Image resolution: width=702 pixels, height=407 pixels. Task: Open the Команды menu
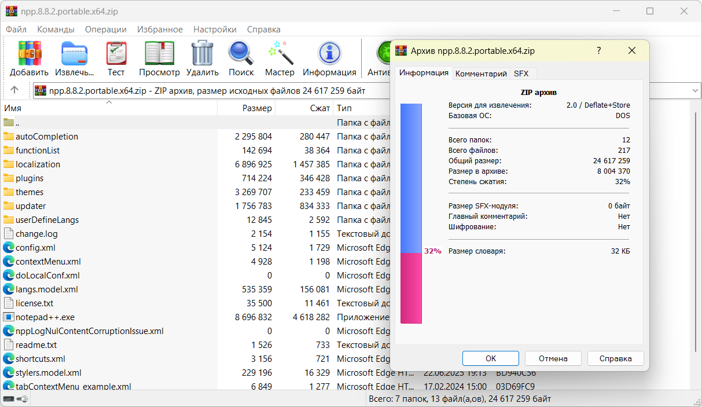56,29
